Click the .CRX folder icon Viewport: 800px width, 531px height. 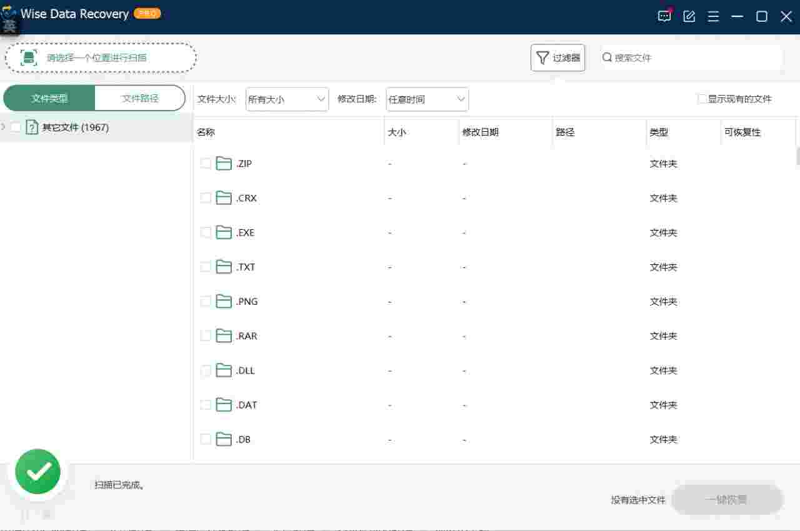[224, 198]
